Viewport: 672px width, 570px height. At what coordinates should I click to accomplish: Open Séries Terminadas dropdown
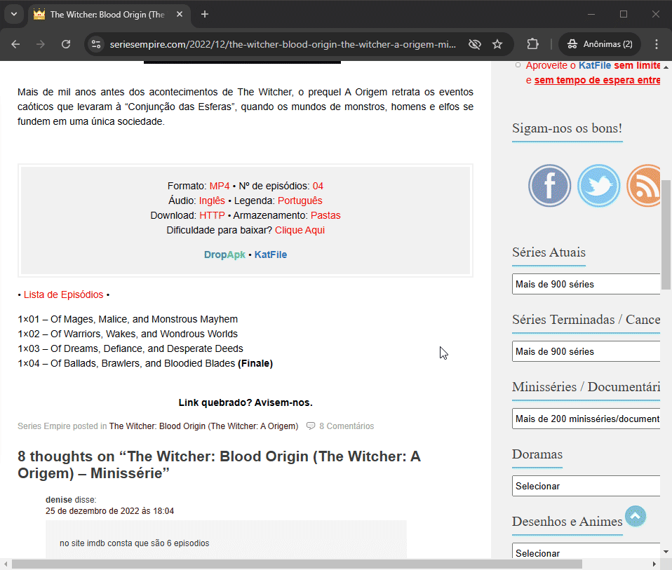click(586, 351)
